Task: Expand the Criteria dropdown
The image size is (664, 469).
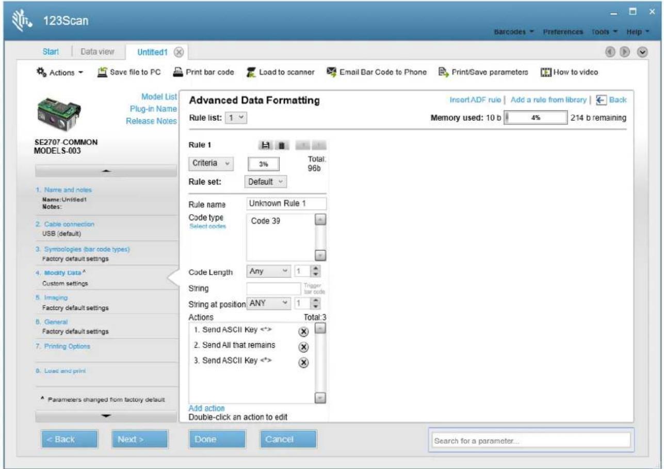Action: pyautogui.click(x=212, y=163)
